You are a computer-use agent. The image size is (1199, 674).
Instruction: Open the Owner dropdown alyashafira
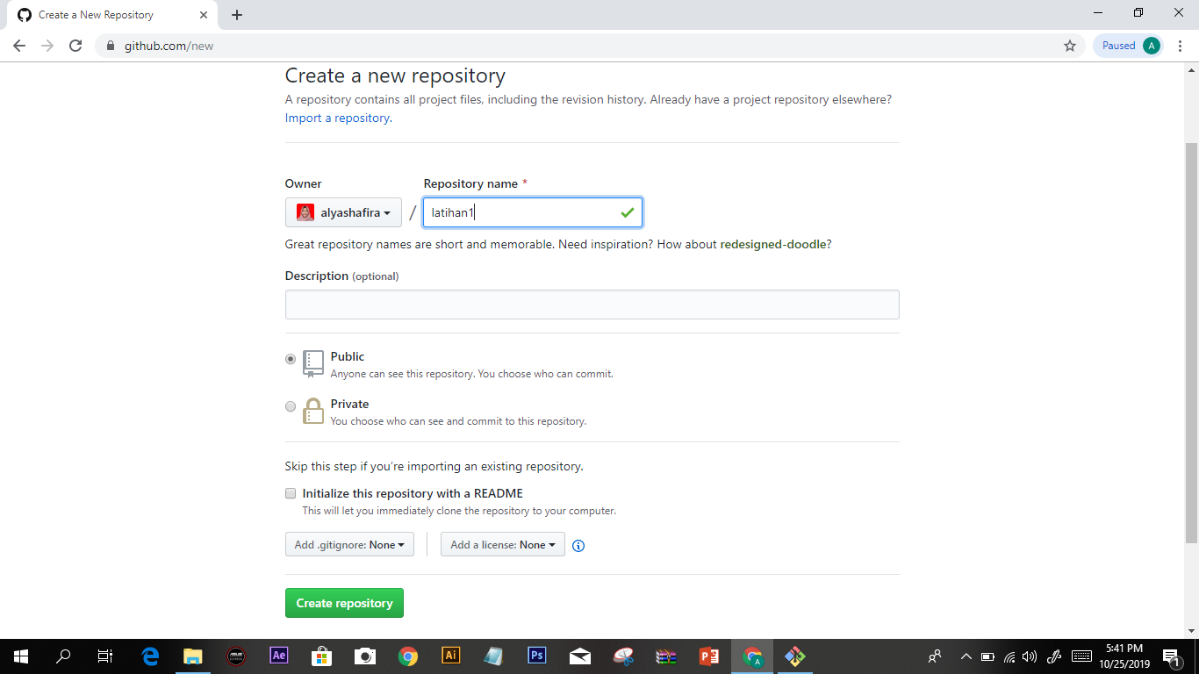[343, 212]
